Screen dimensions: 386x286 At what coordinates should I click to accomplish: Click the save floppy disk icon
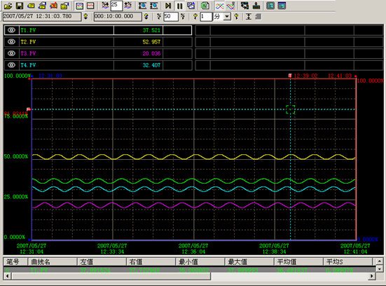[20, 6]
